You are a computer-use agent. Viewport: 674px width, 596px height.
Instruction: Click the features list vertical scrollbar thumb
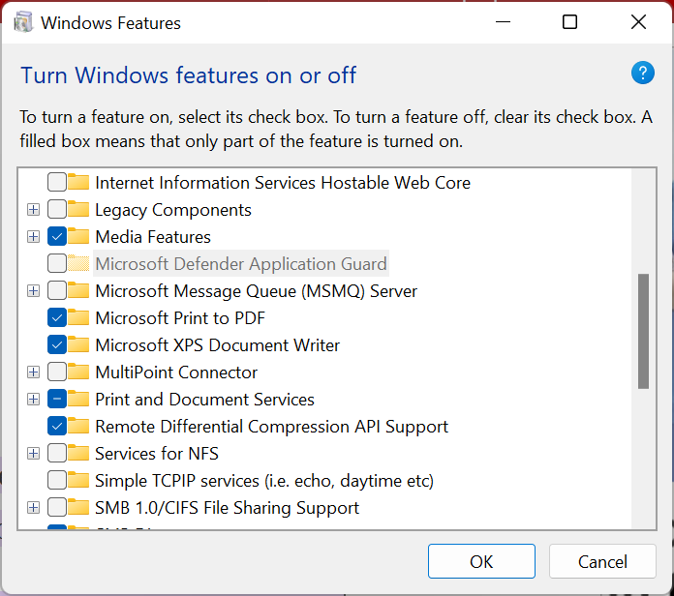pos(643,331)
